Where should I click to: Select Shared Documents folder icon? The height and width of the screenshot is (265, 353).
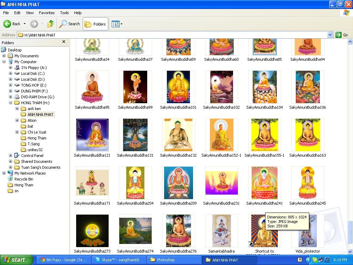(x=17, y=161)
